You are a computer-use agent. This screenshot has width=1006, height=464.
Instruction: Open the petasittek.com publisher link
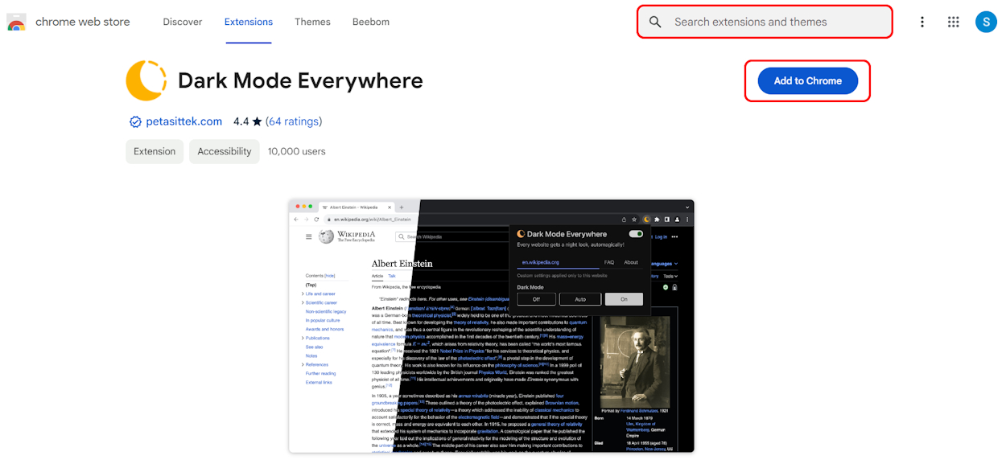184,121
